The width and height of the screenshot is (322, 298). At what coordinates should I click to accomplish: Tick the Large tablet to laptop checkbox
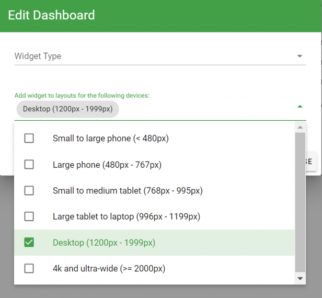coord(29,216)
